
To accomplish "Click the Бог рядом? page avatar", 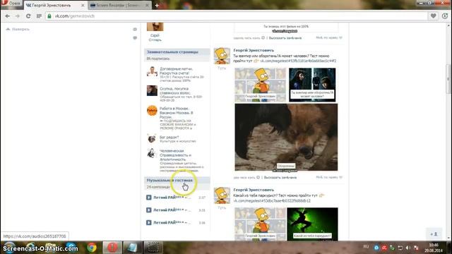I will (152, 139).
